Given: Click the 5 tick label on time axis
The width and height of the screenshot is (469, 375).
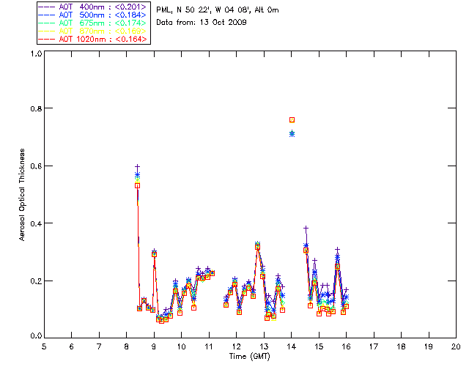Looking at the screenshot, I should [44, 346].
